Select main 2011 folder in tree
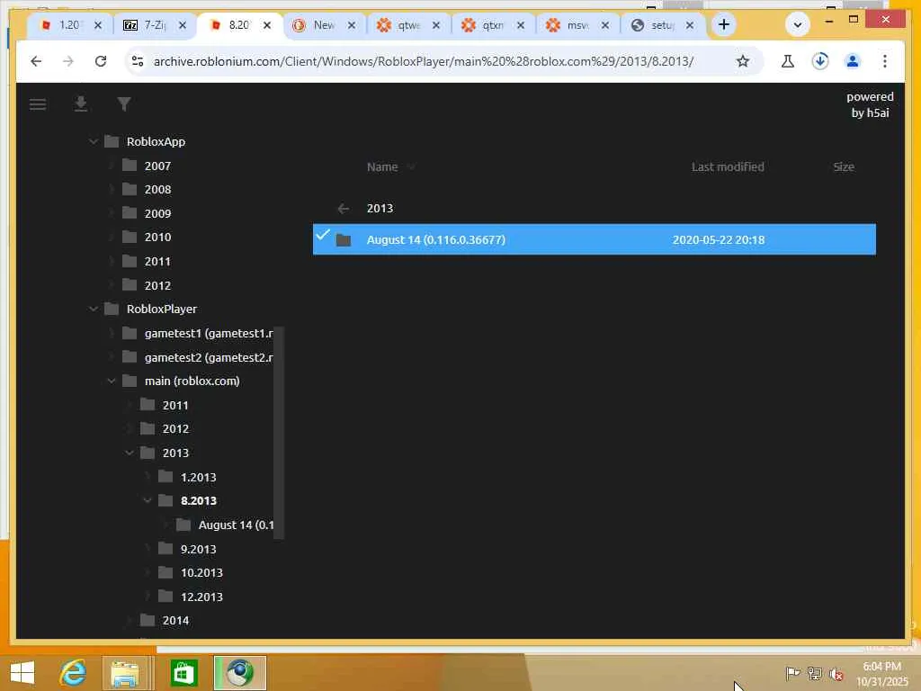Image resolution: width=921 pixels, height=691 pixels. 175,406
